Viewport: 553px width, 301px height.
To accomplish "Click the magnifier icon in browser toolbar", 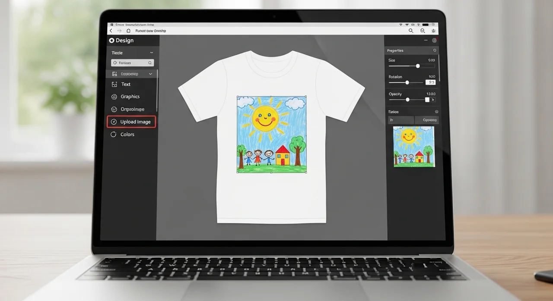I will (411, 31).
